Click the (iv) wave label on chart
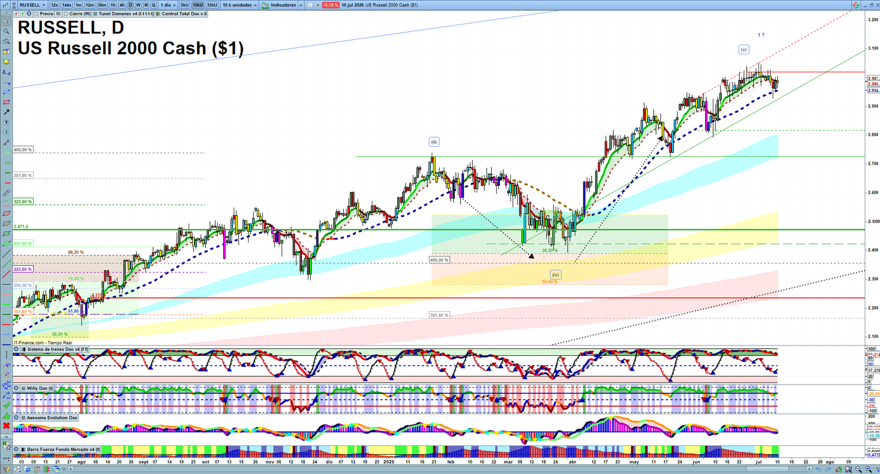The width and height of the screenshot is (880, 474). click(555, 275)
